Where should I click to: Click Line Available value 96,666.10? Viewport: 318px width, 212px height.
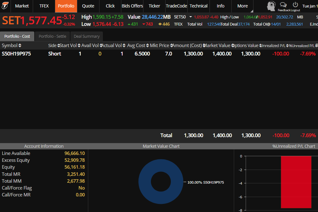point(75,153)
